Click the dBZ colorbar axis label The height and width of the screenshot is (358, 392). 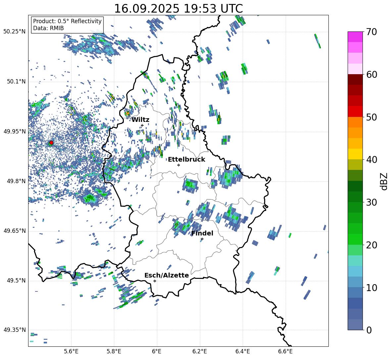384,181
